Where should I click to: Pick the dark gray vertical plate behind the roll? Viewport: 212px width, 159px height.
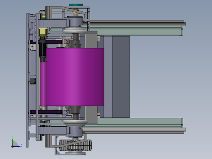121,77
